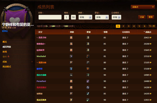The width and height of the screenshot is (157, 103).
Task: Click class icon in the 15645 points row
Action: coord(88,50)
